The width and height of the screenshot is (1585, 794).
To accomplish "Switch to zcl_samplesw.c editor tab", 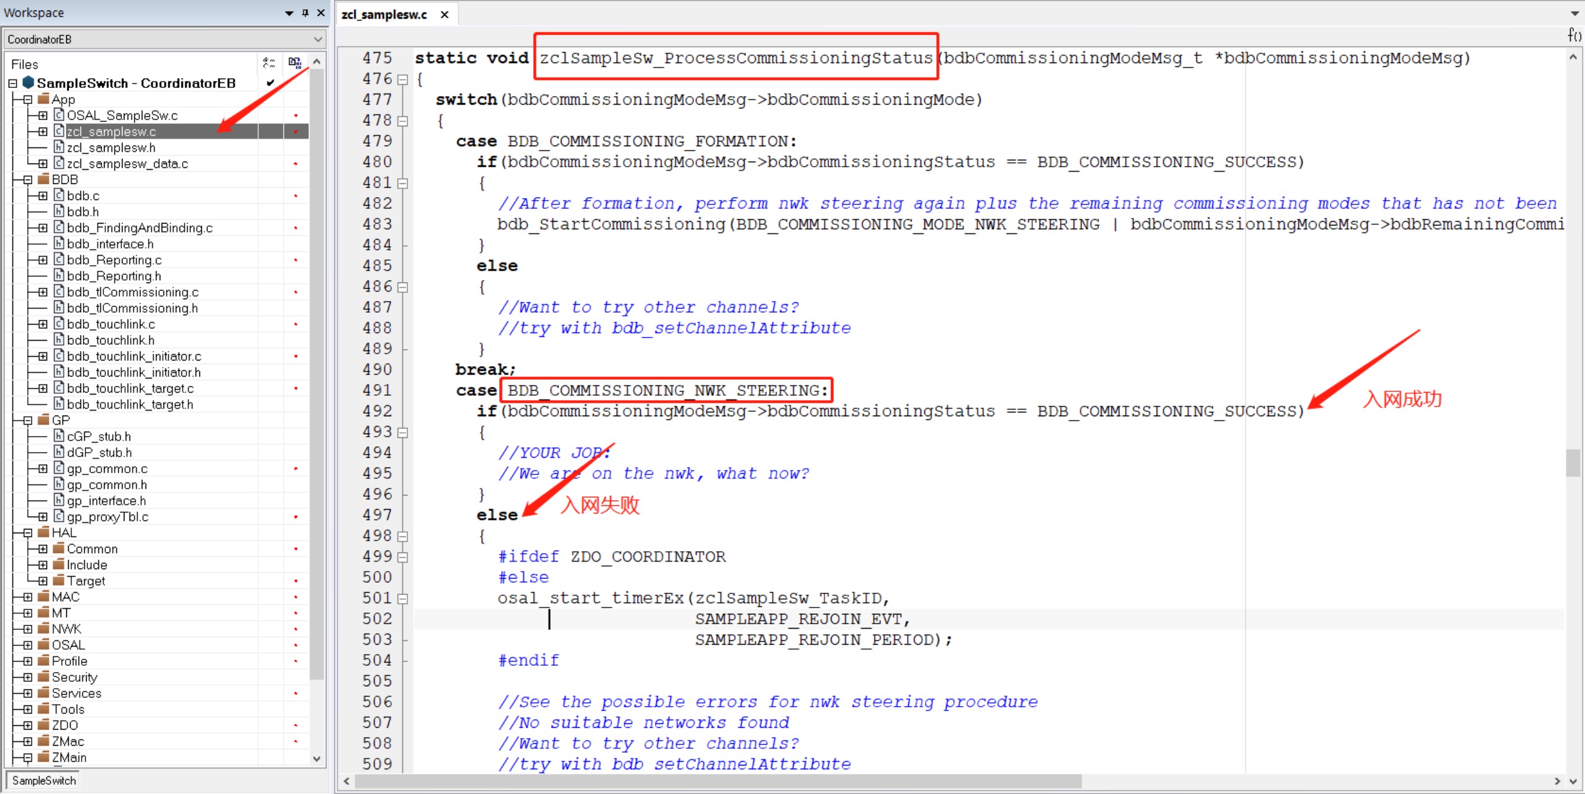I will tap(384, 14).
